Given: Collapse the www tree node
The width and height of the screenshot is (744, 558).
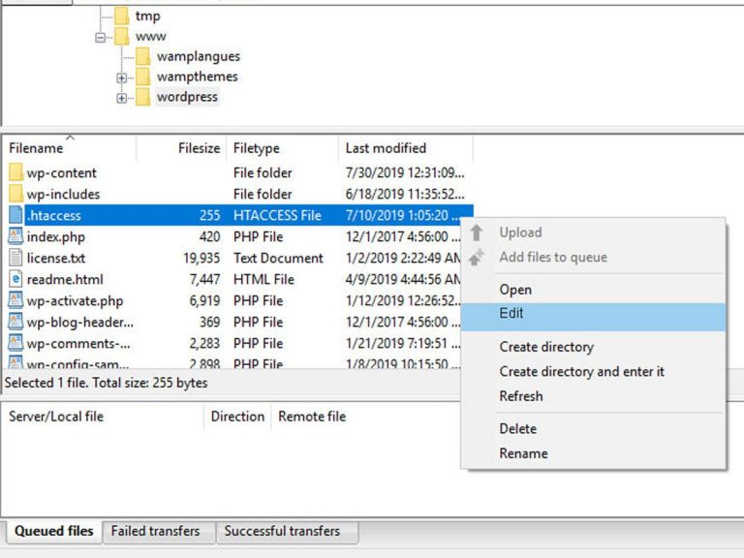Looking at the screenshot, I should 101,37.
